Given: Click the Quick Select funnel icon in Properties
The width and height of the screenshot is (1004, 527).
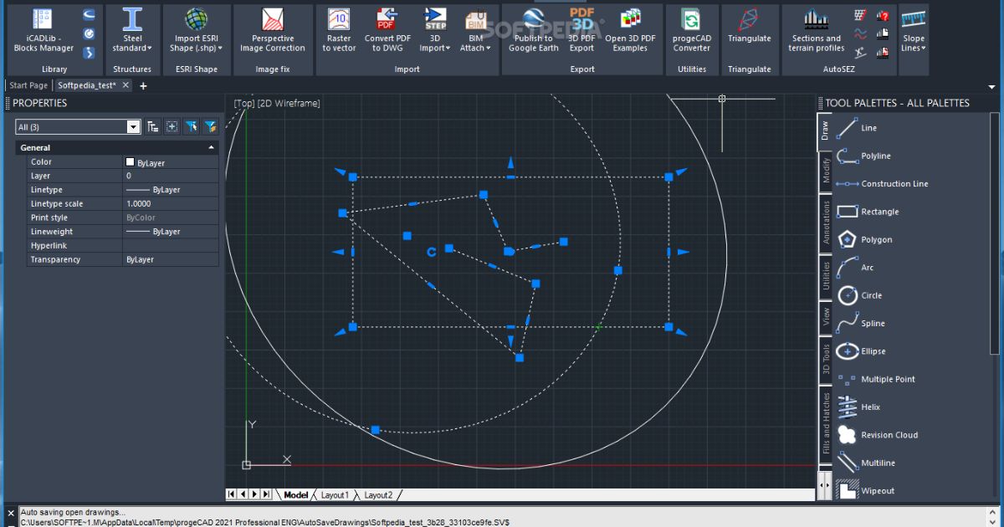Looking at the screenshot, I should click(210, 126).
